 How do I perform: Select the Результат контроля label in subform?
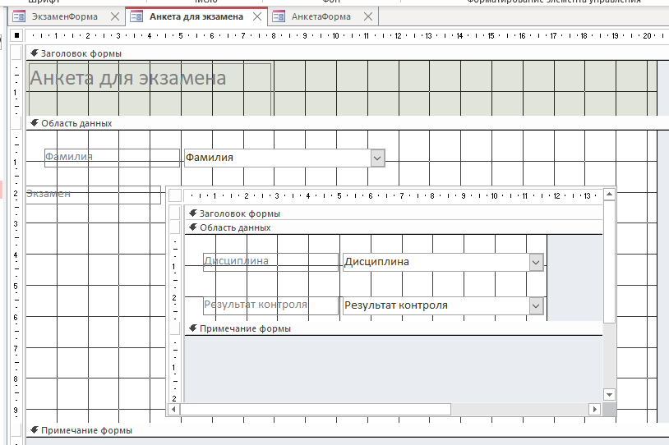tap(270, 305)
